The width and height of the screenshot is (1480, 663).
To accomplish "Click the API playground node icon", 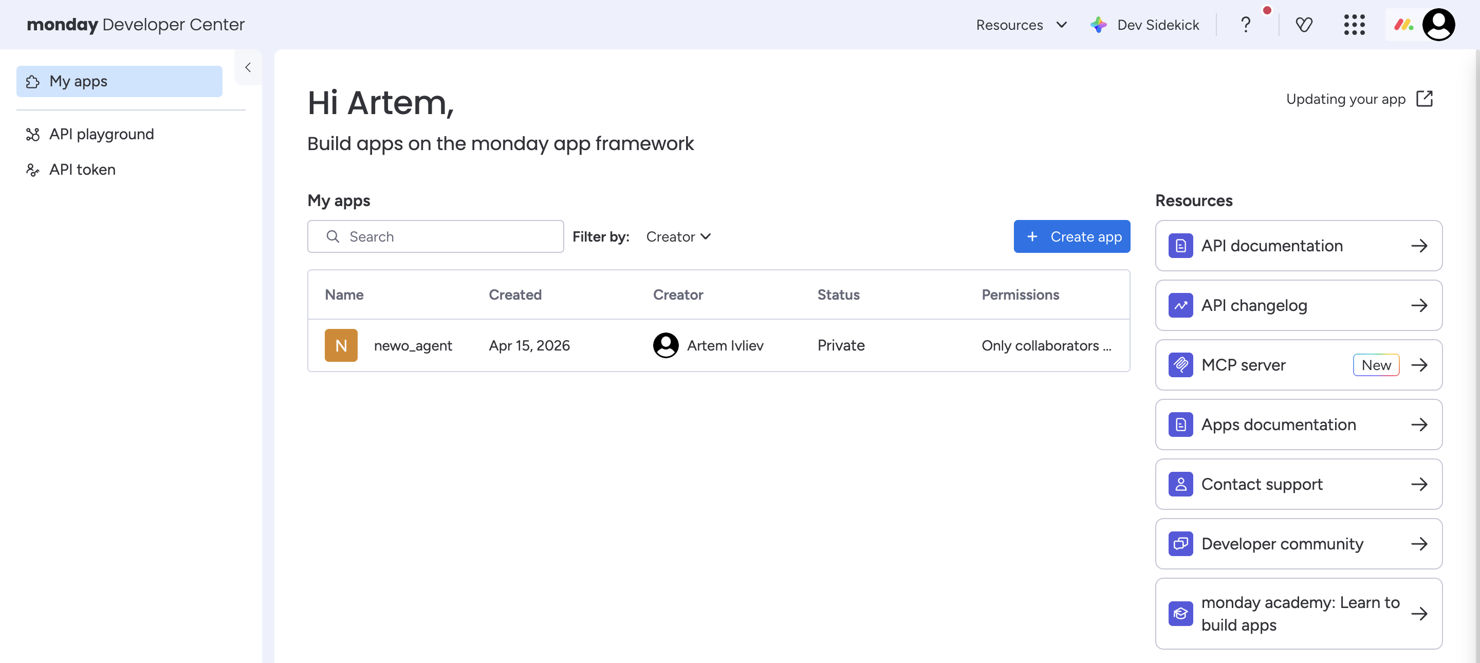I will click(33, 135).
